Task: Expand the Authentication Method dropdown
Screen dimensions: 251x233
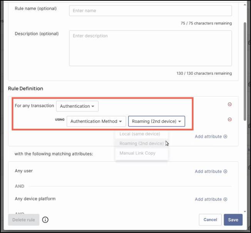Action: [96, 121]
